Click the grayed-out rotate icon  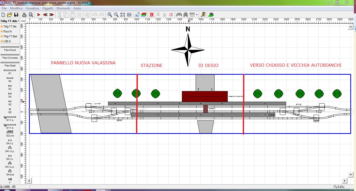pyautogui.click(x=87, y=15)
